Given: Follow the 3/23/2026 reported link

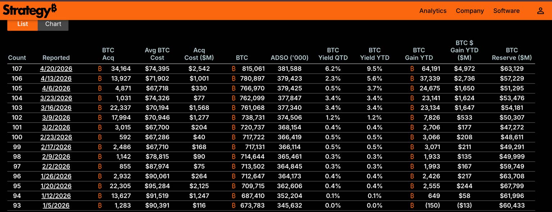Looking at the screenshot, I should 56,98.
